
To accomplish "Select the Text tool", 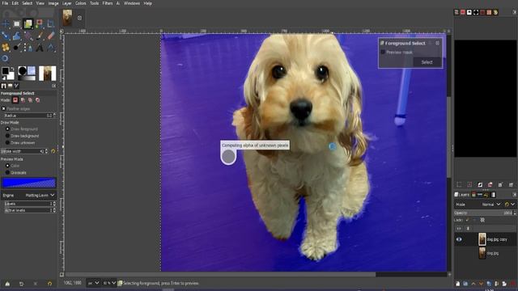I will (40, 48).
